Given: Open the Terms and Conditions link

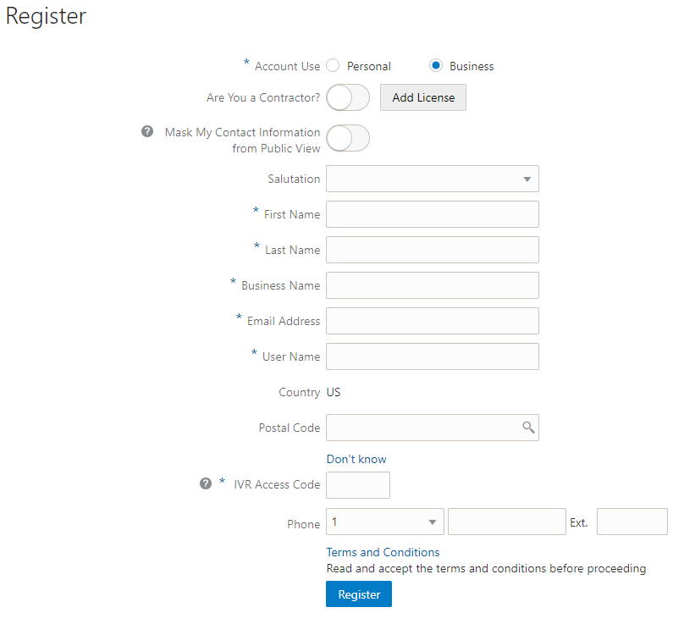Looking at the screenshot, I should tap(383, 551).
